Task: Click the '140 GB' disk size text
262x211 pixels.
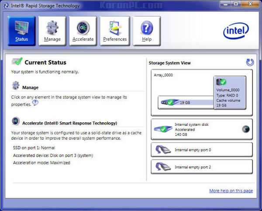Action: click(x=181, y=135)
